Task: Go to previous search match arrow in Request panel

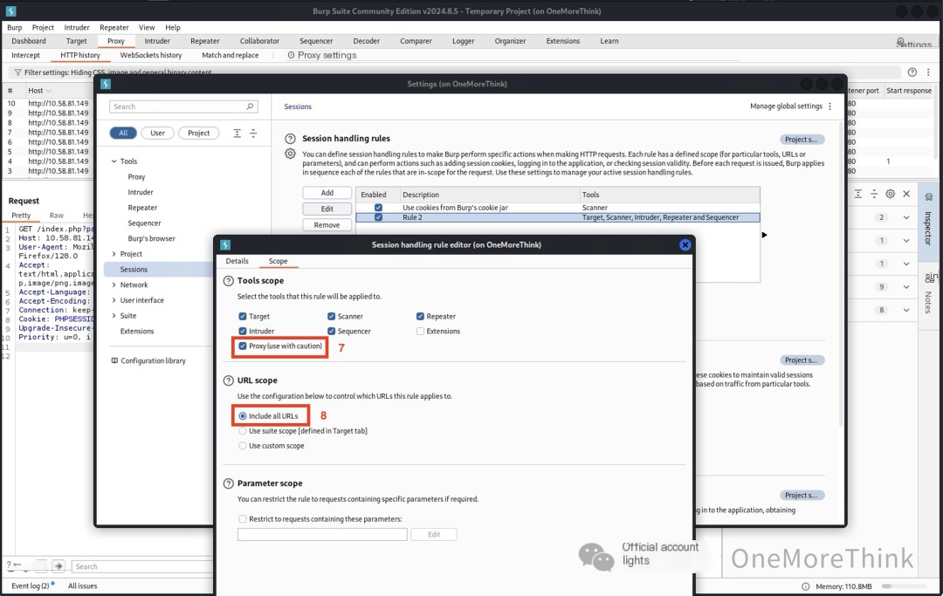Action: [x=17, y=566]
